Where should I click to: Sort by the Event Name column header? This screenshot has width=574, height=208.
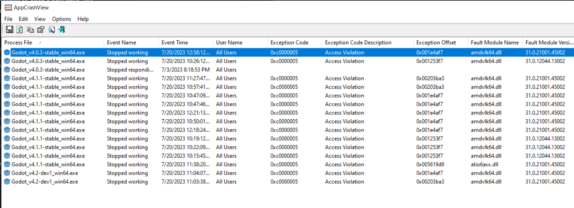pos(131,42)
